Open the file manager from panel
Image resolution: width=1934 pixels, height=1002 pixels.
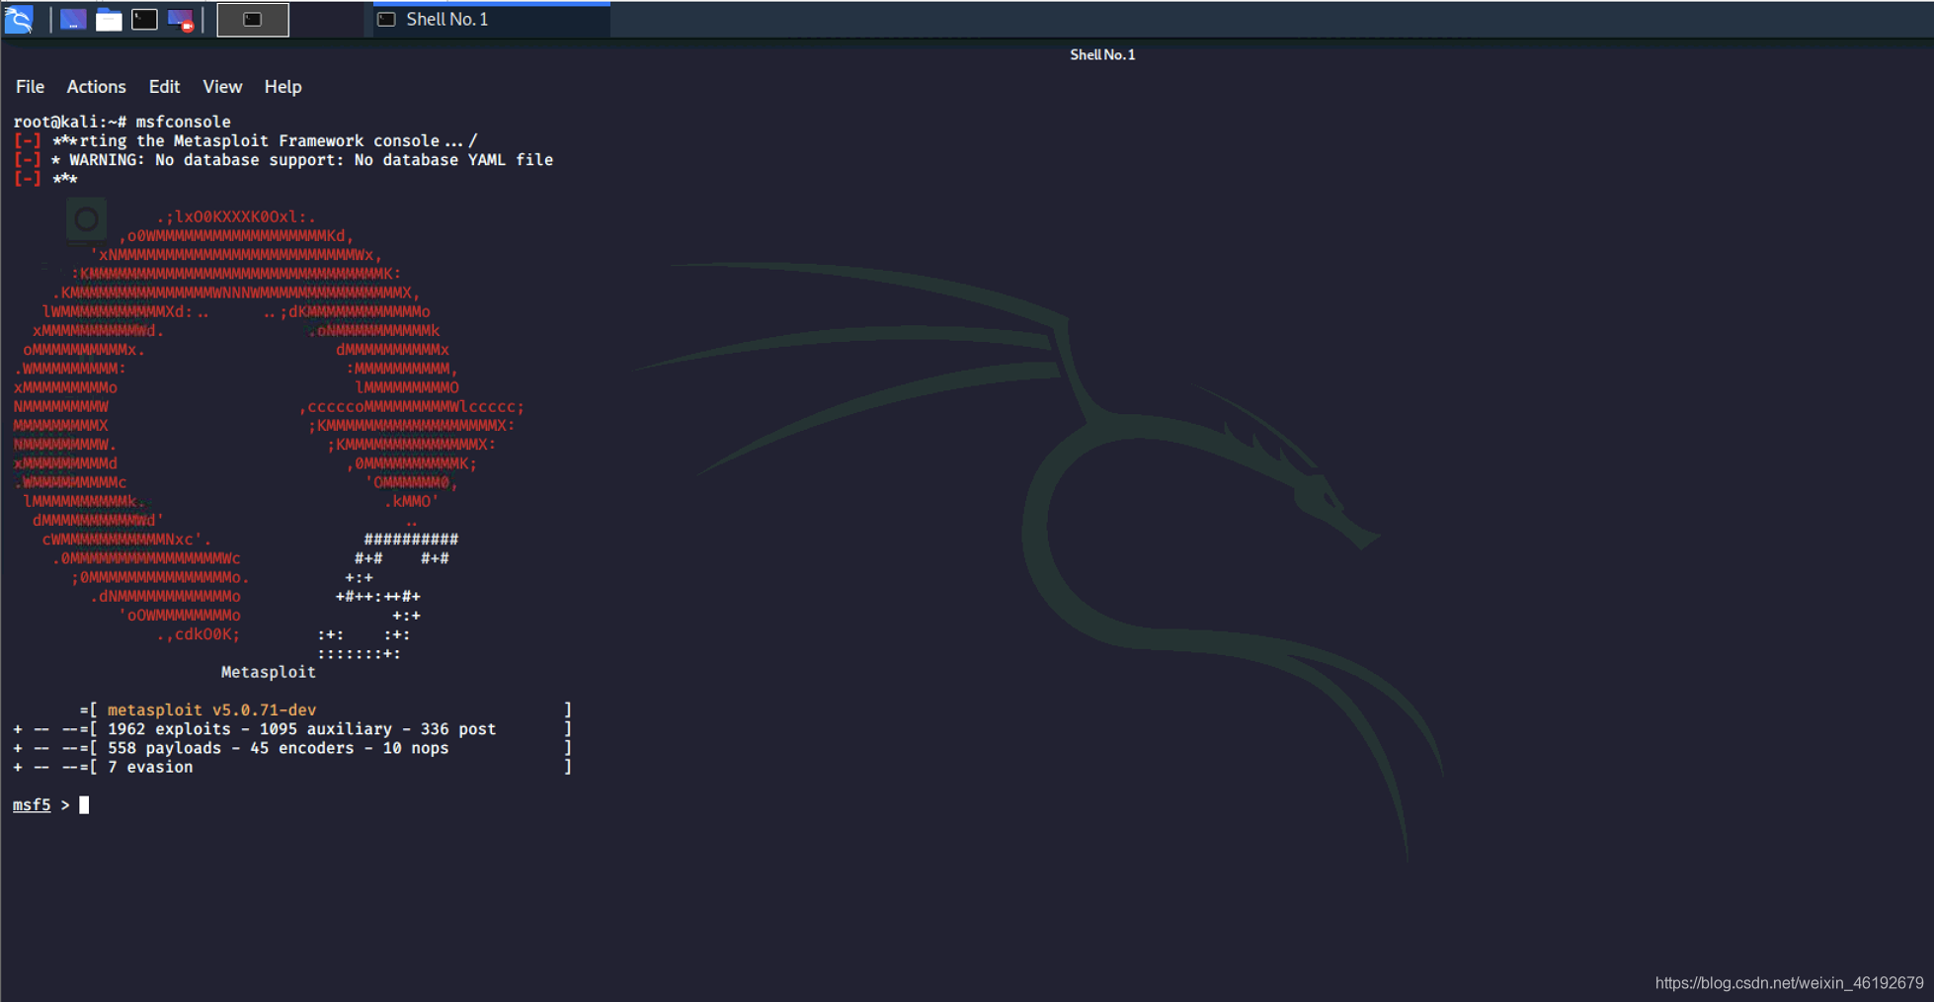point(109,20)
